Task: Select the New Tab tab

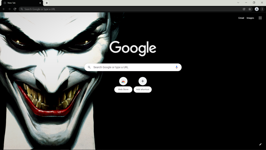Action: (x=22, y=3)
